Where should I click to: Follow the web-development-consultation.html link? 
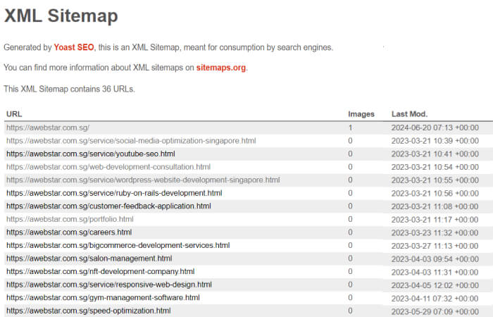point(108,167)
